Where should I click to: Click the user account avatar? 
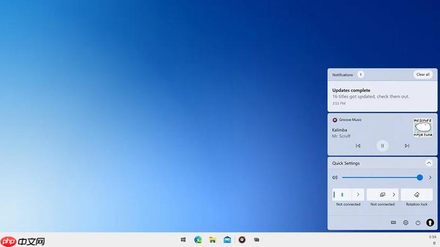[x=430, y=223]
